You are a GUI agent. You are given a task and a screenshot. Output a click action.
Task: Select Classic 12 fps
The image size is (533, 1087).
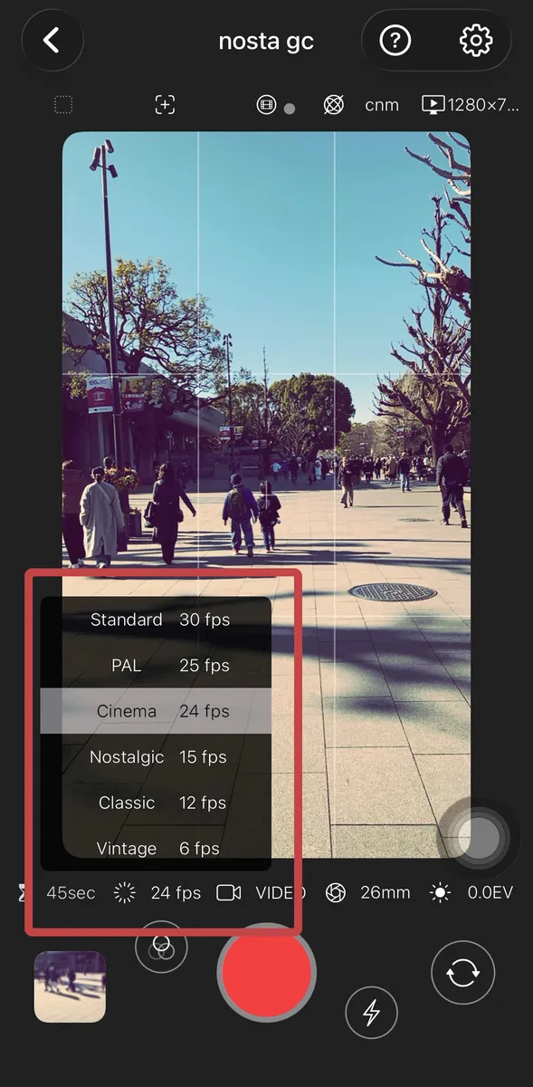pyautogui.click(x=156, y=803)
